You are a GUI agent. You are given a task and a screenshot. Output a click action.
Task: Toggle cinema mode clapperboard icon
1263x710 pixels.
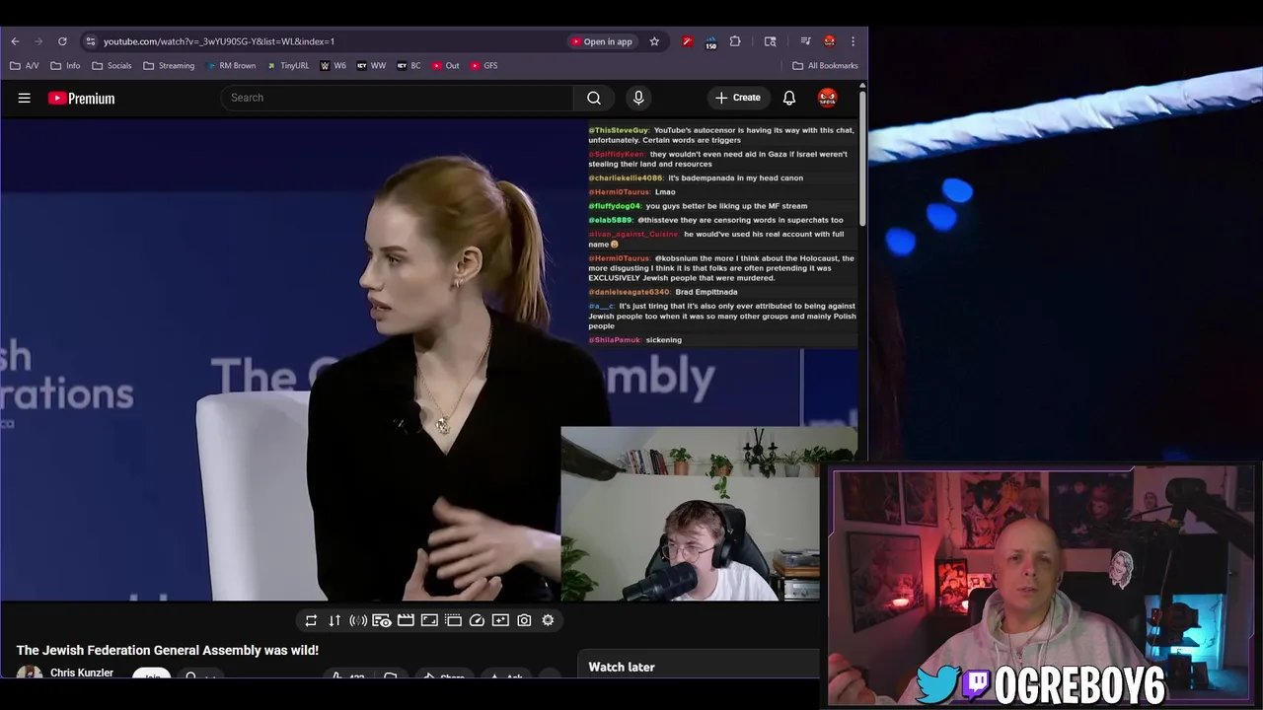(406, 620)
